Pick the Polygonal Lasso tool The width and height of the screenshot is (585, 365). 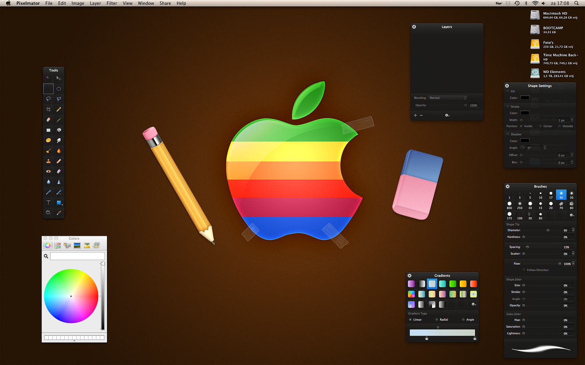59,99
